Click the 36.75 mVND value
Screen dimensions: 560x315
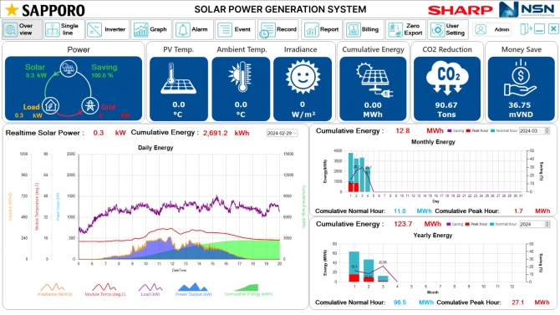(520, 105)
